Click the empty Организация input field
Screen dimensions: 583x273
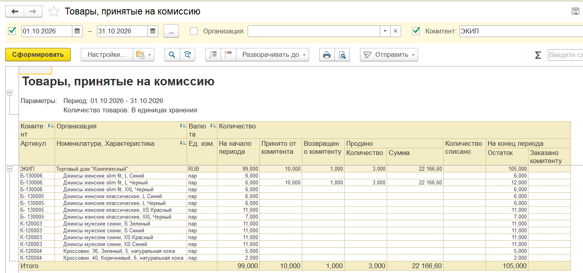[x=314, y=31]
